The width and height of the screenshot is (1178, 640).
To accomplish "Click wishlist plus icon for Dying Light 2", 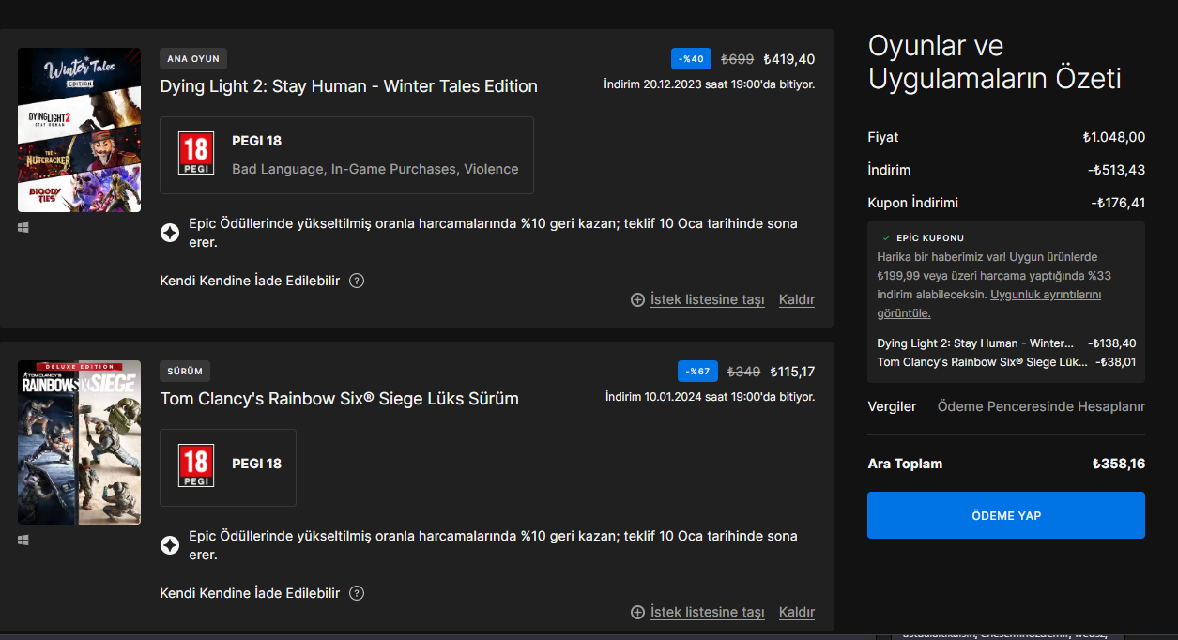I will click(637, 299).
